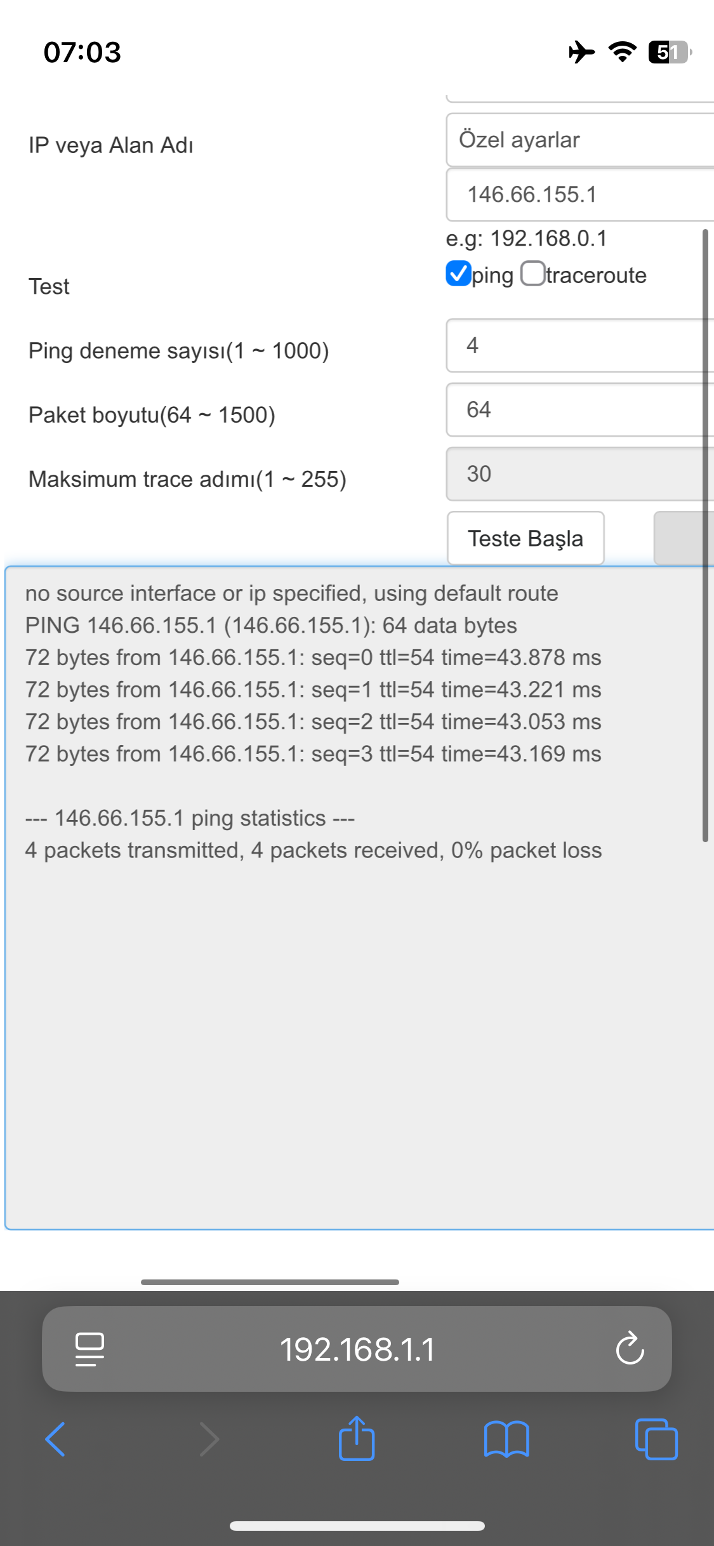
Task: Reload the 192.168.1.1 page
Action: tap(630, 1348)
